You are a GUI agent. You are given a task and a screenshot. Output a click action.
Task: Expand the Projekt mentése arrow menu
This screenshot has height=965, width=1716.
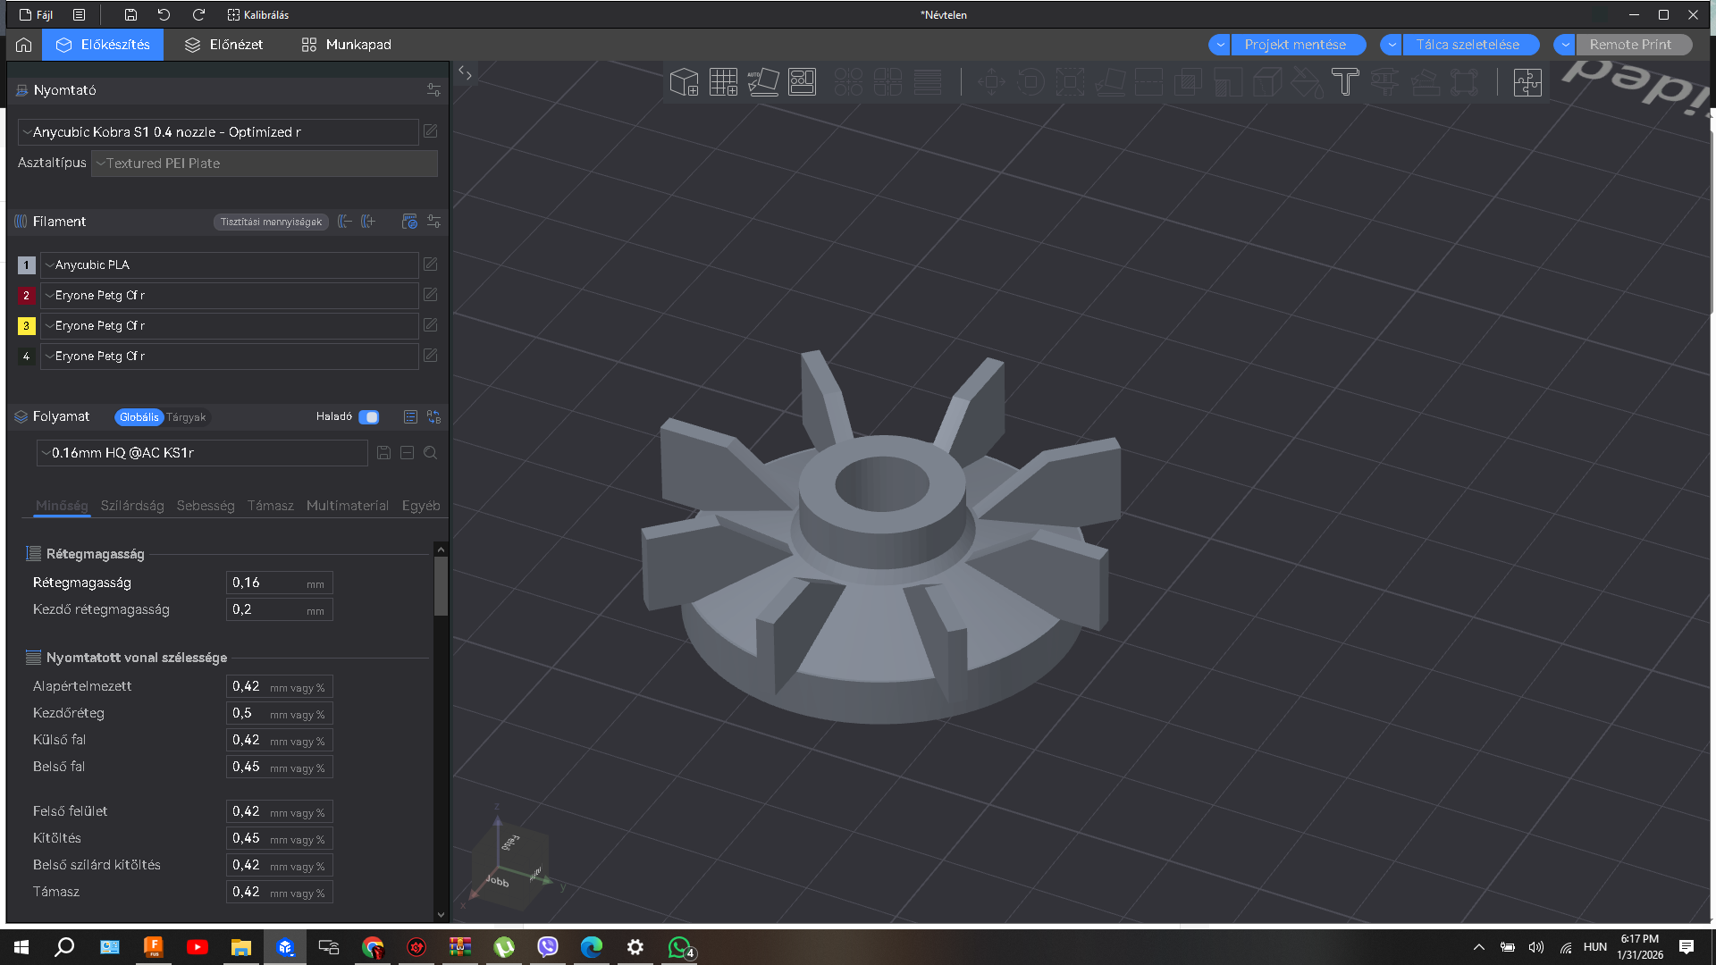tap(1220, 45)
